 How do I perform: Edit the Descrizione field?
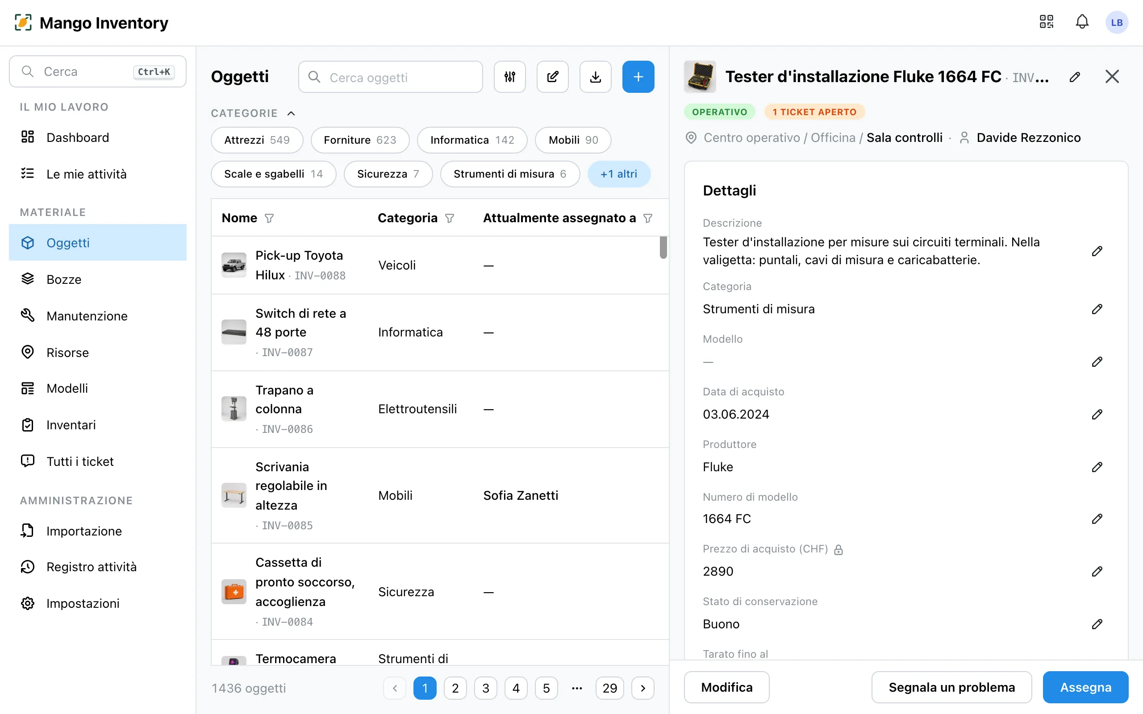[1097, 251]
